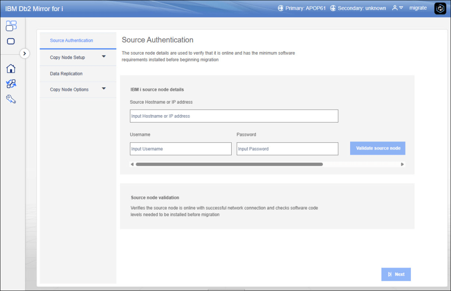Click the scrollbar right arrow
The image size is (451, 291).
click(x=402, y=164)
